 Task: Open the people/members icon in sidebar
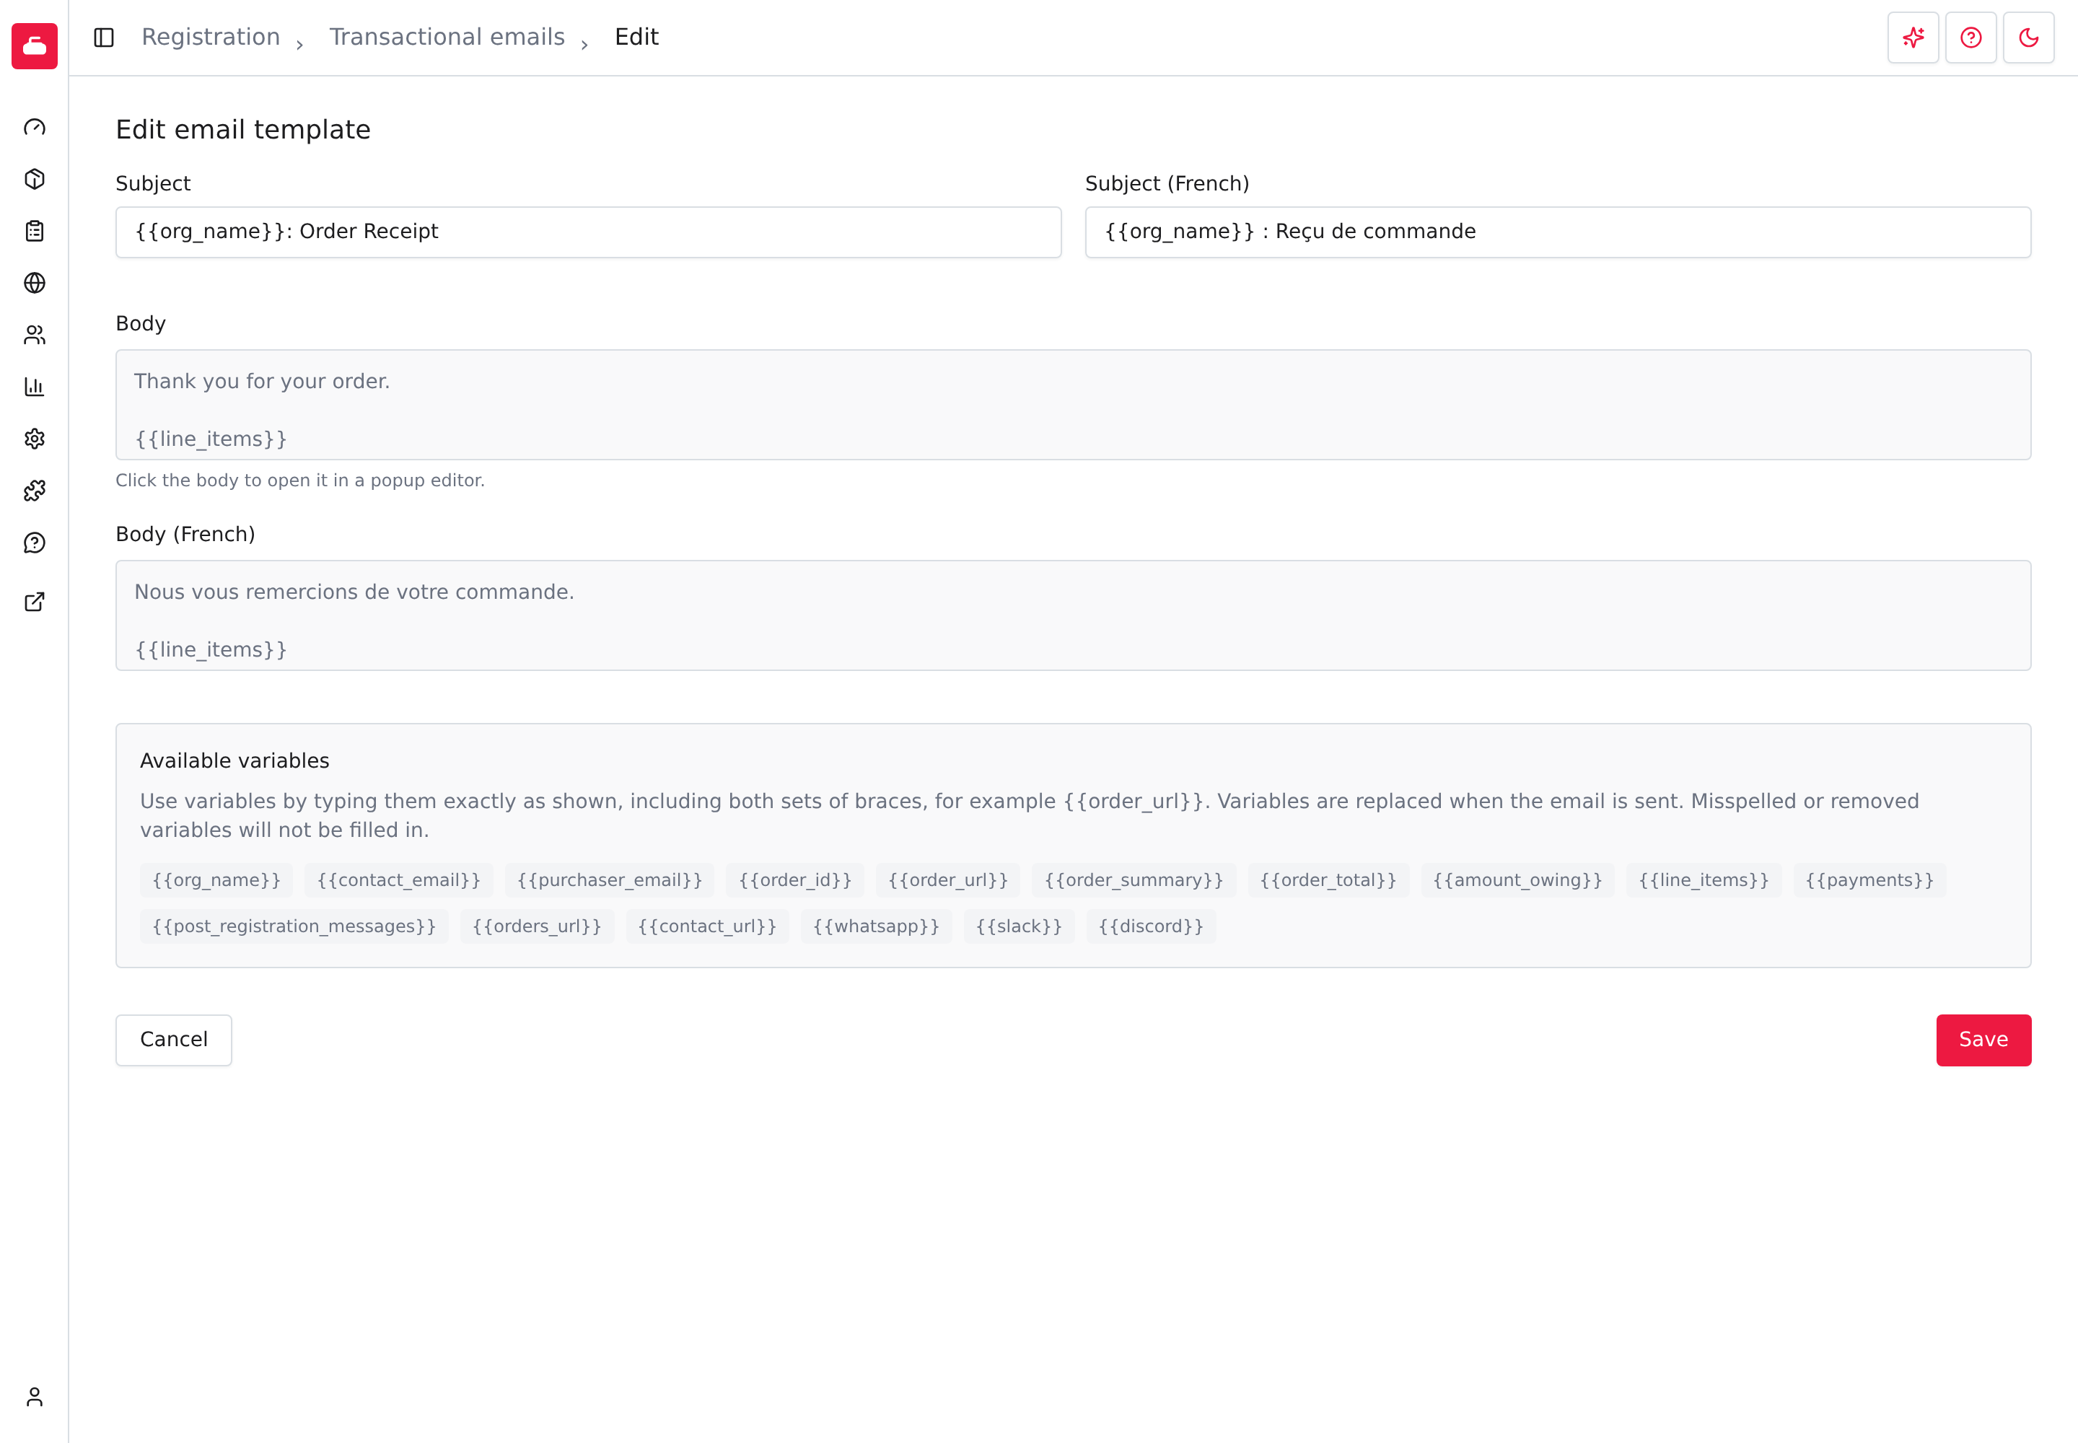[35, 335]
